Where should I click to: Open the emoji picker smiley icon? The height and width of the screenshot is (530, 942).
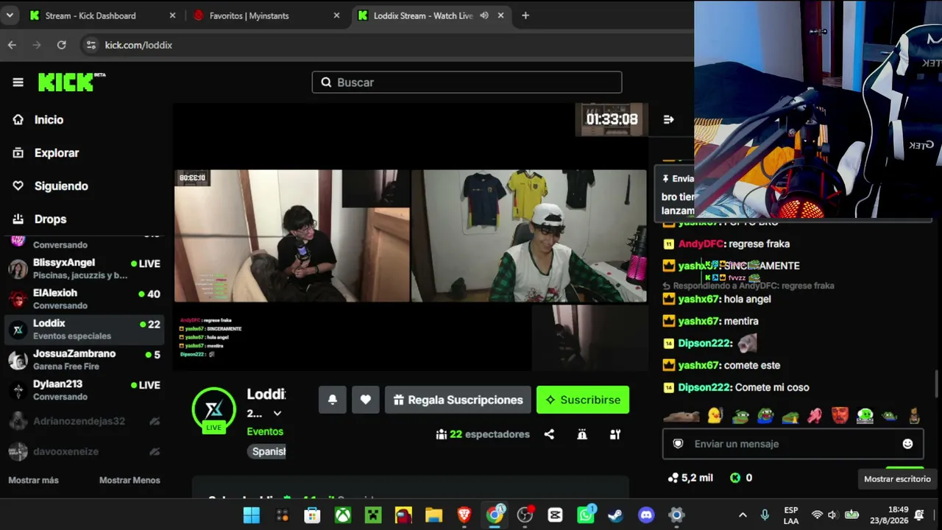tap(907, 444)
